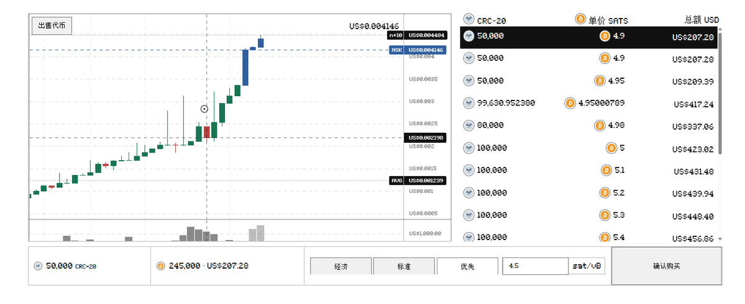
Task: Select the highlighted 50,000 order at US$207.28
Action: 588,37
